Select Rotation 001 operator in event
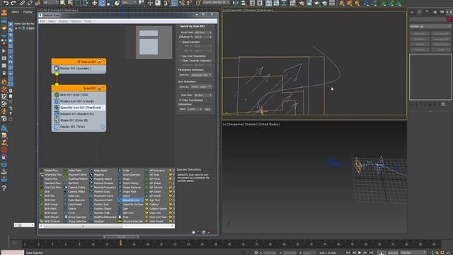The height and width of the screenshot is (255, 453). [x=79, y=114]
